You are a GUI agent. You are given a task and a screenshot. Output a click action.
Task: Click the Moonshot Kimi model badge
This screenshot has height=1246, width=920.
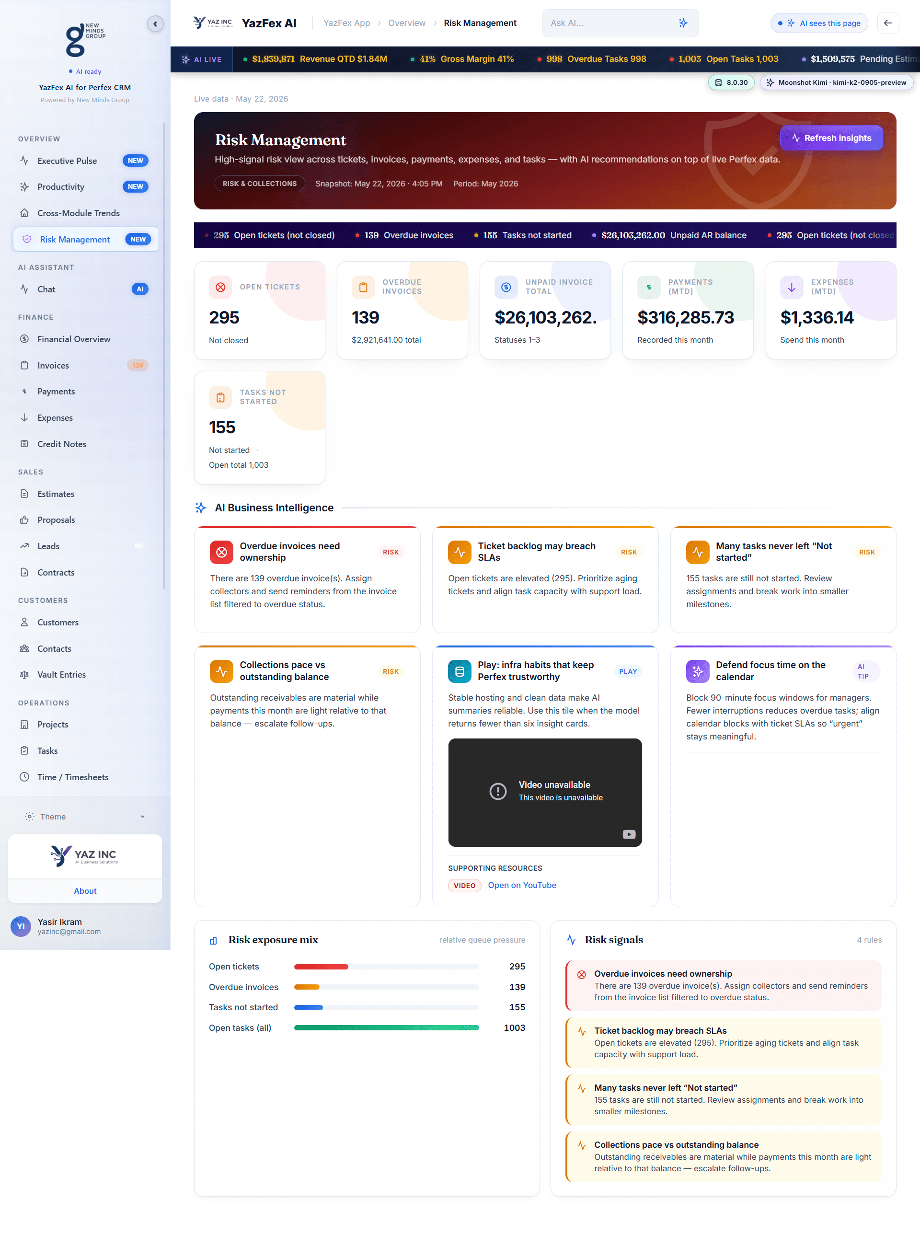point(837,82)
